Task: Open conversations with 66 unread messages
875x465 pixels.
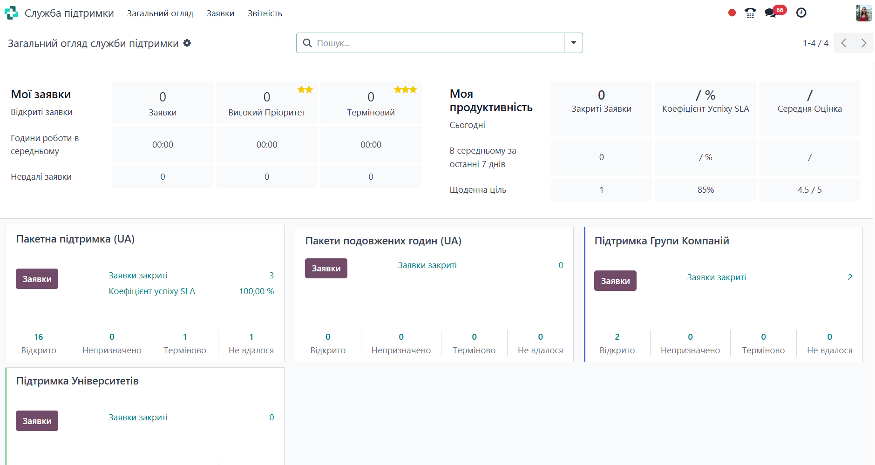Action: 775,12
